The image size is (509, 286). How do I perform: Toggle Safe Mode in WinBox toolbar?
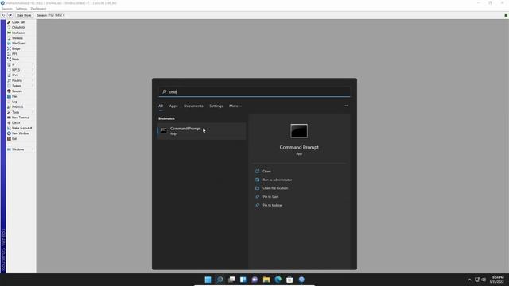[x=24, y=15]
